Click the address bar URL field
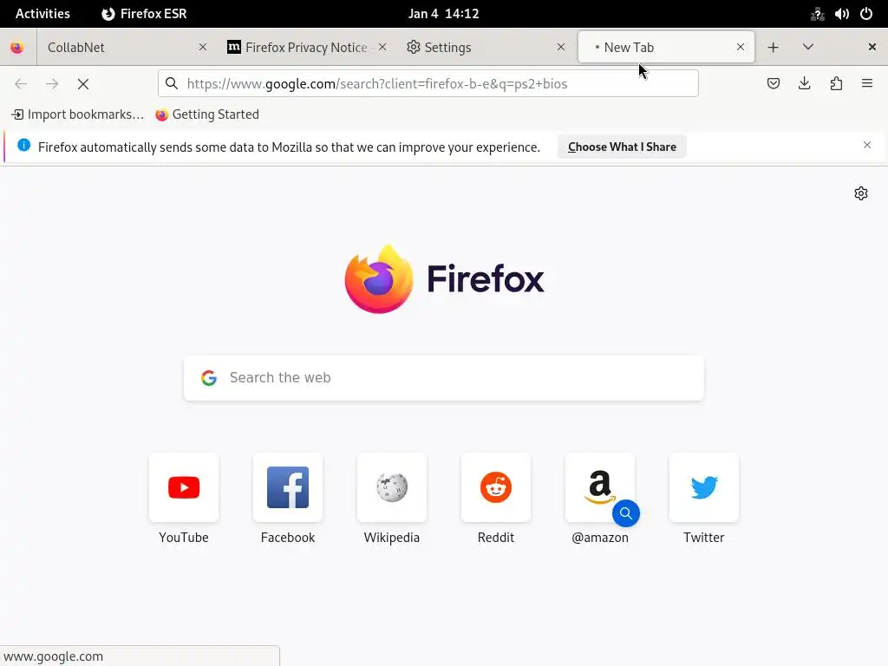 coord(428,84)
